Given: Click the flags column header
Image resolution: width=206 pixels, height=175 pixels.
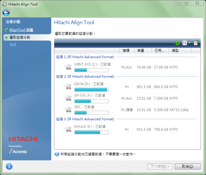Looking at the screenshot, I should (x=127, y=51).
